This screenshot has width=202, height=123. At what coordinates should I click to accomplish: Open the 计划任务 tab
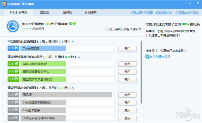click(91, 13)
